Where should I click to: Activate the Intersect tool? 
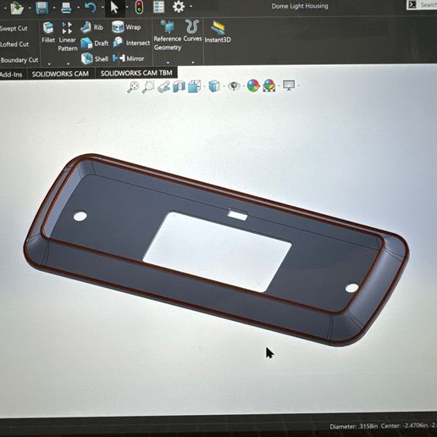pyautogui.click(x=131, y=42)
